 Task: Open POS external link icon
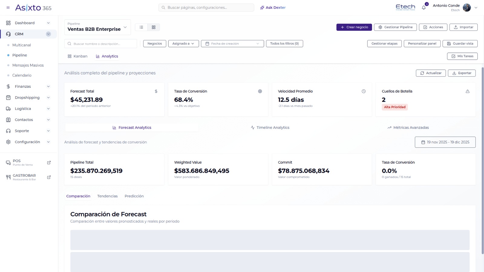click(49, 163)
